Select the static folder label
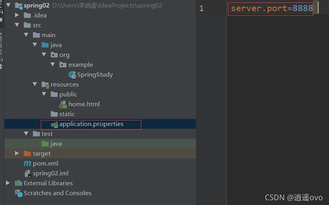Screen dimensions: 329x205 pos(67,114)
